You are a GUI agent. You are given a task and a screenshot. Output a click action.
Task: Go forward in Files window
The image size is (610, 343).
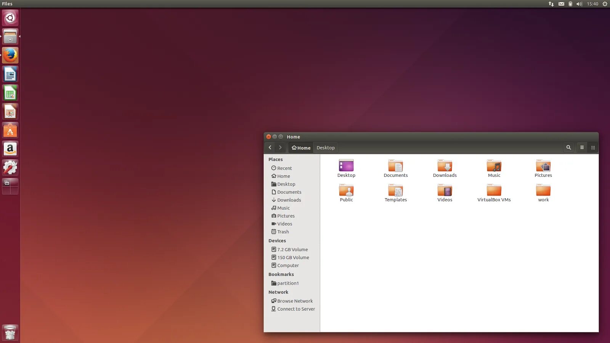pyautogui.click(x=280, y=147)
